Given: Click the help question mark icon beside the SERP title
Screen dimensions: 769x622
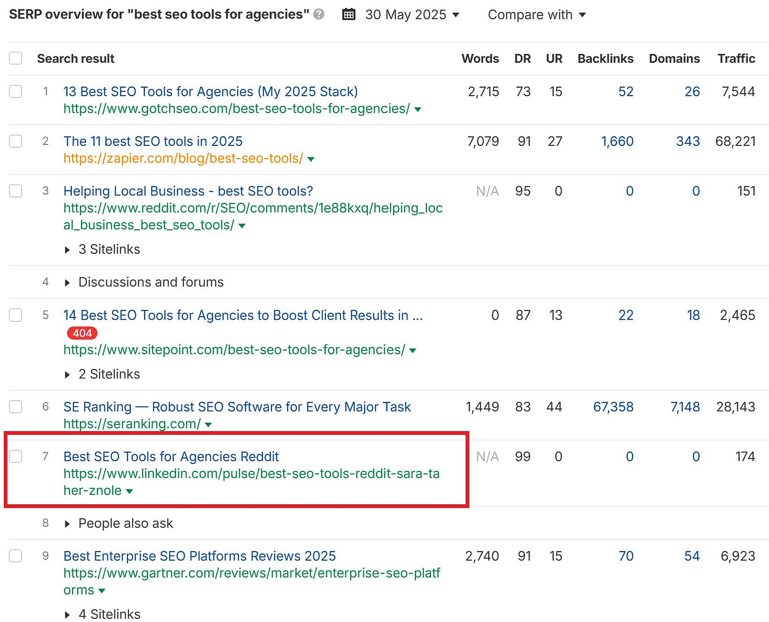Looking at the screenshot, I should (x=318, y=14).
